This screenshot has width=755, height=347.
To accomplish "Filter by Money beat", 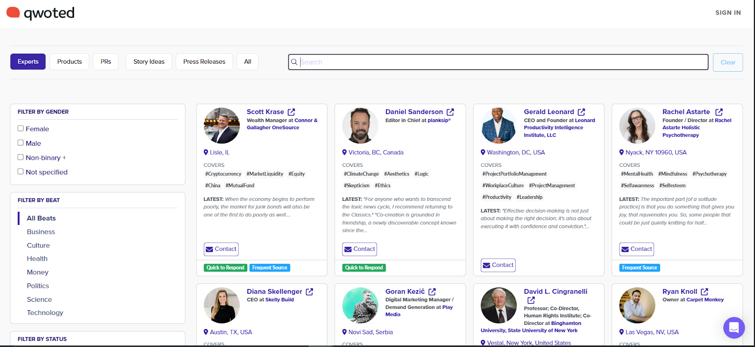I will pos(38,273).
